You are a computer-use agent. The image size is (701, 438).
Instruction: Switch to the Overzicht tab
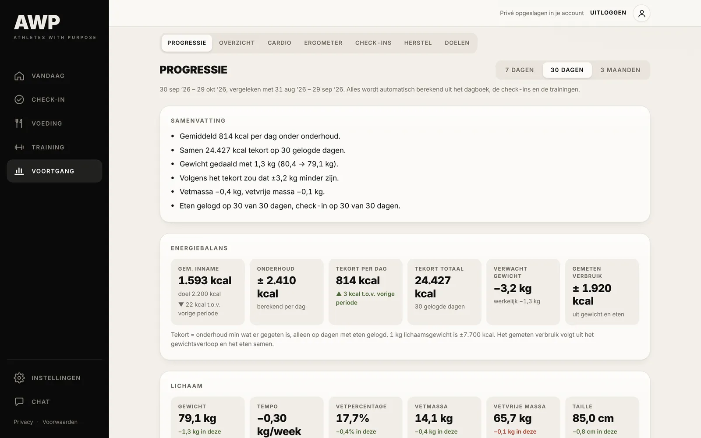[237, 43]
